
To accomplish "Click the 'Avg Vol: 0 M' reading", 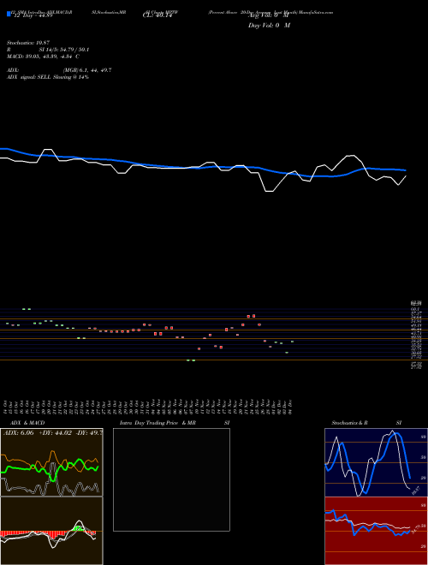I will [x=268, y=15].
